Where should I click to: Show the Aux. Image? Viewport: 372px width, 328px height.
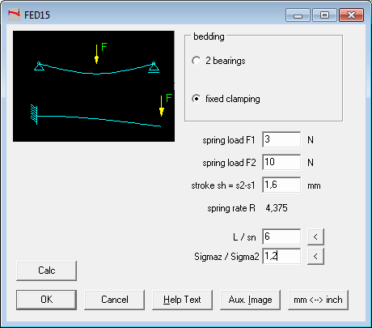pos(250,300)
